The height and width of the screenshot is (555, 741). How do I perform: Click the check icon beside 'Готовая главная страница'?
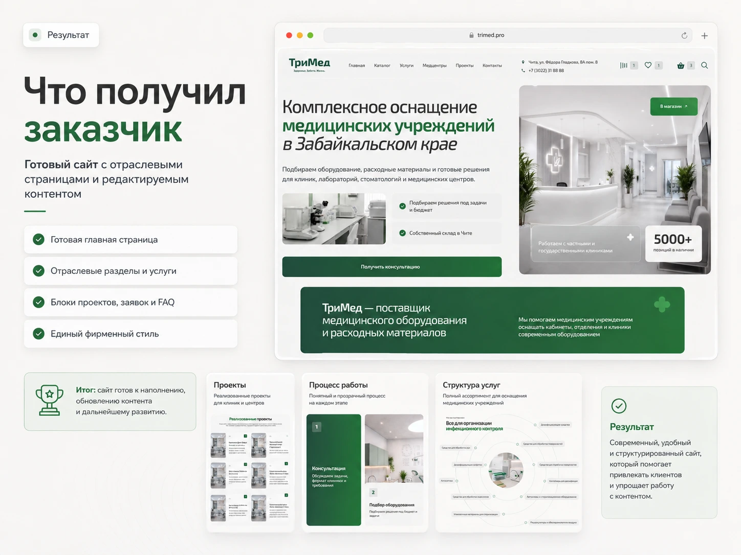[x=38, y=239]
